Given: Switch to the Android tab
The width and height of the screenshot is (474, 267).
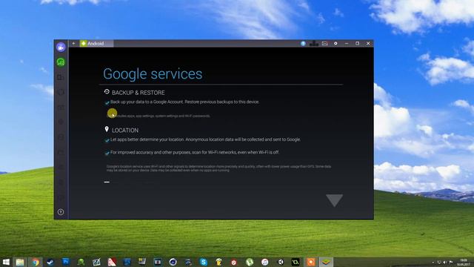Looking at the screenshot, I should click(96, 44).
